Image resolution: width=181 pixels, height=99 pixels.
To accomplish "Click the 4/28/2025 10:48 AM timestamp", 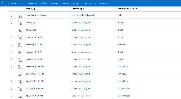I will 35,88.
